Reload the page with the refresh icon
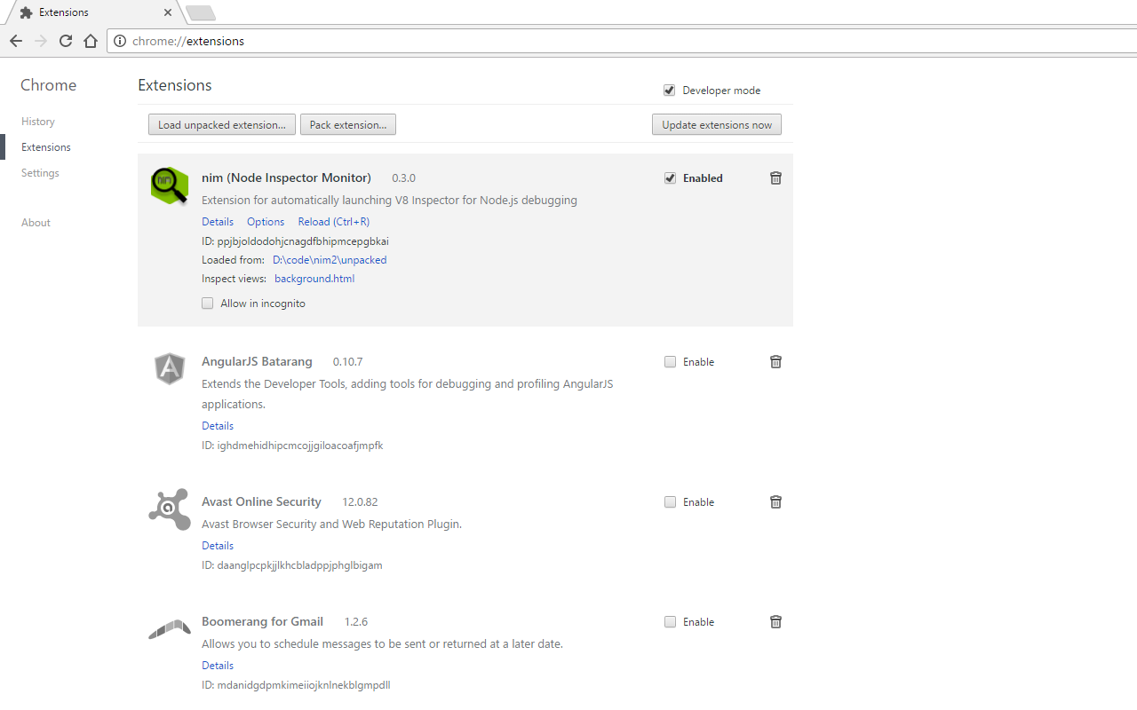 point(66,41)
